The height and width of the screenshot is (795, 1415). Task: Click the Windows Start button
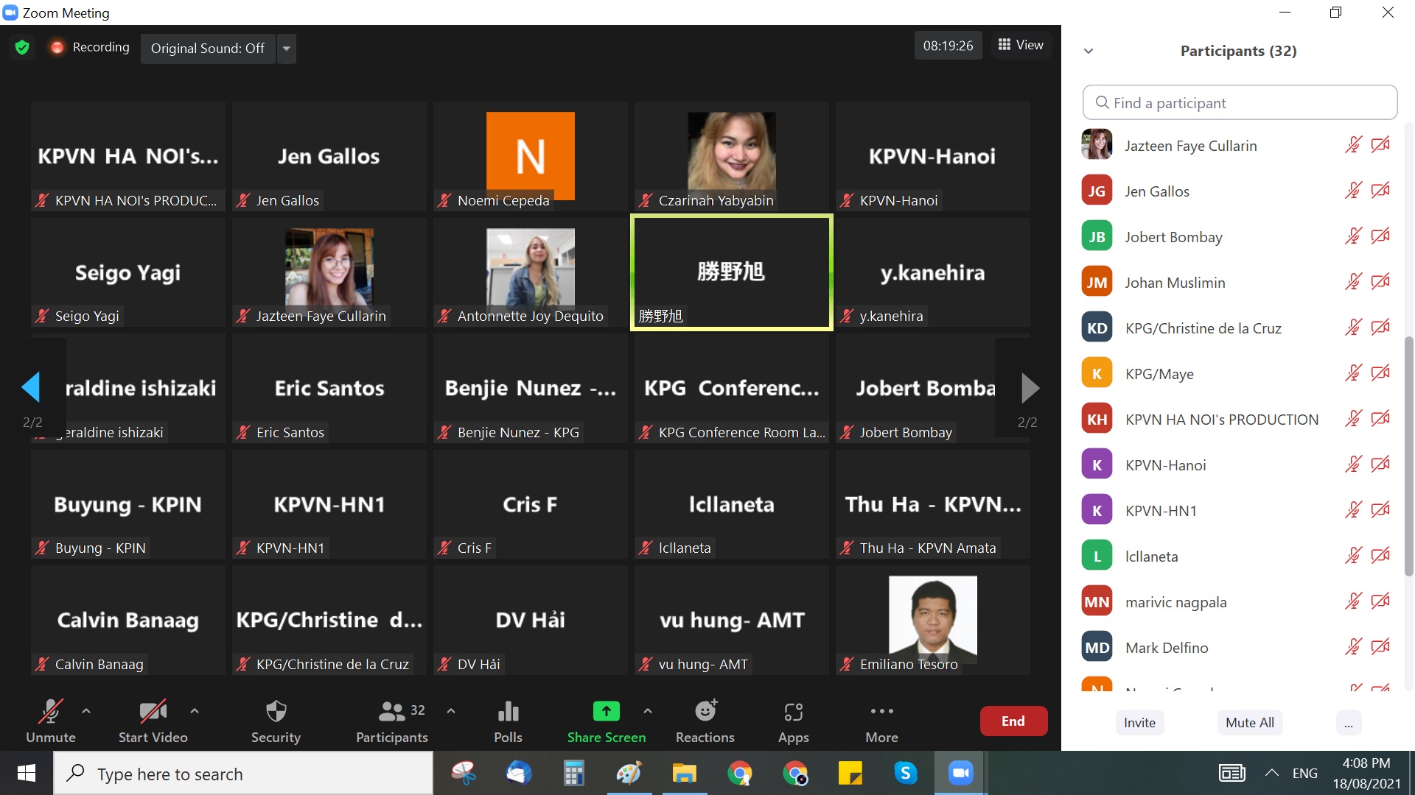pyautogui.click(x=27, y=773)
